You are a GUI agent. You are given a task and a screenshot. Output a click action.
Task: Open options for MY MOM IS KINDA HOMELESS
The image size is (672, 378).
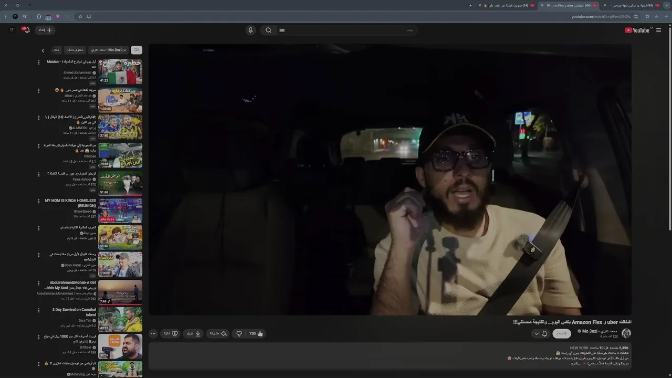[x=38, y=201]
